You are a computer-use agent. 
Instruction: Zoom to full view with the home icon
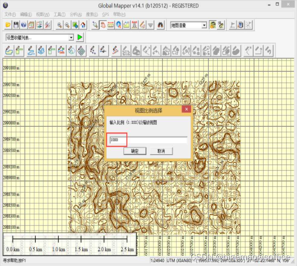[x=83, y=25]
